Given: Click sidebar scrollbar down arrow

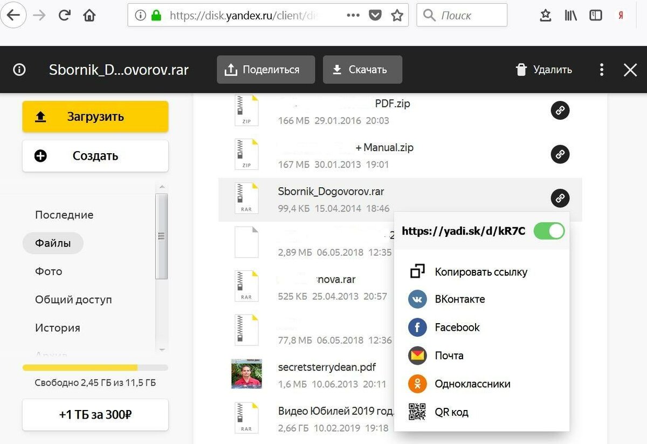Looking at the screenshot, I should pos(161,350).
